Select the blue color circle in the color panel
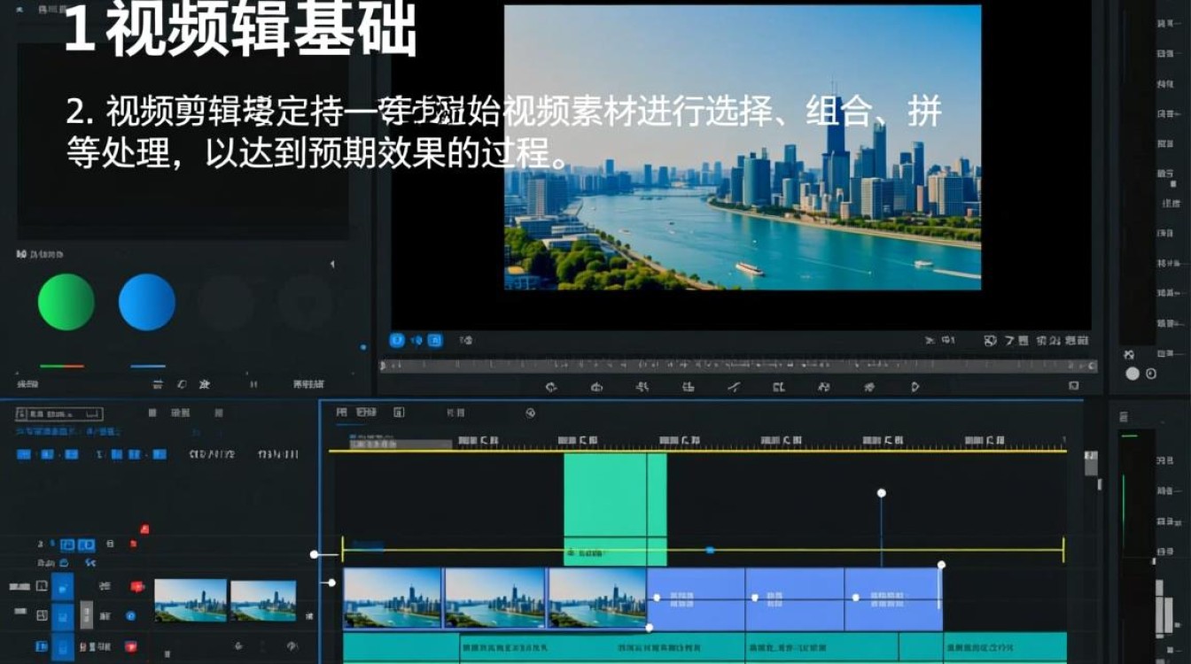1191x664 pixels. click(x=147, y=302)
